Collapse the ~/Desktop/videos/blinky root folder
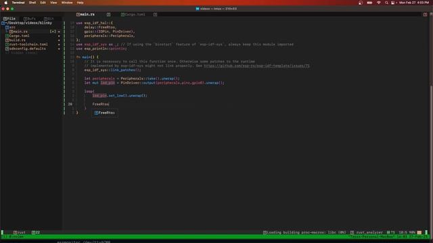The height and width of the screenshot is (243, 433). point(27,23)
